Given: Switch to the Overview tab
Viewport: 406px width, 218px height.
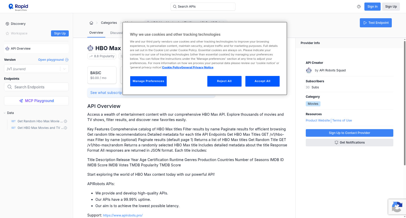Looking at the screenshot, I should tap(96, 33).
